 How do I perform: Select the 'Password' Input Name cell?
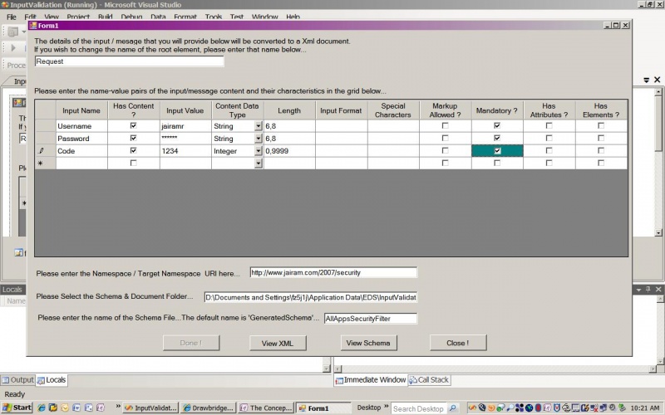(x=81, y=139)
